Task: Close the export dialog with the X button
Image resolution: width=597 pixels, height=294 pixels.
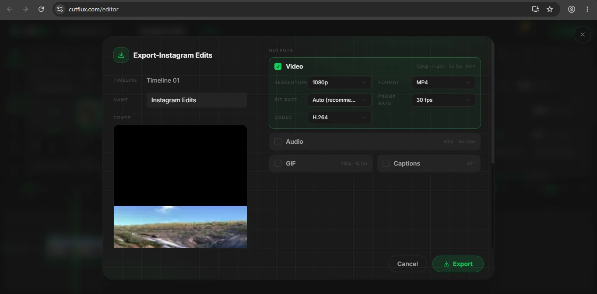Action: coord(582,35)
